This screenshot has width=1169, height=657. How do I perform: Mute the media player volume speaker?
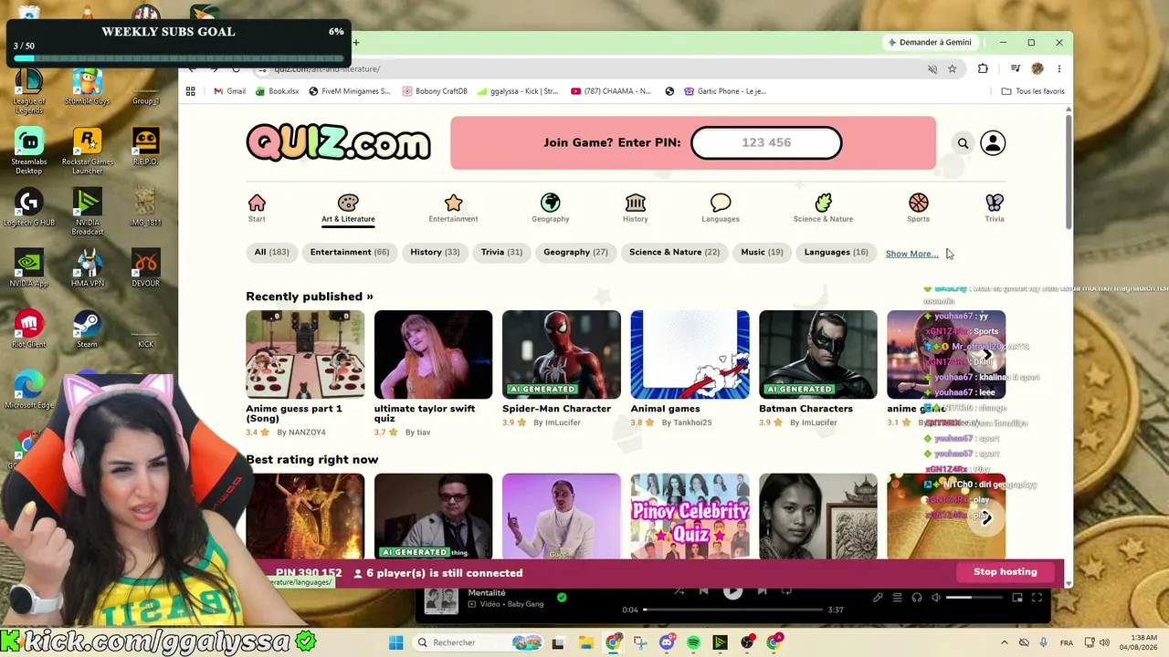click(x=936, y=598)
